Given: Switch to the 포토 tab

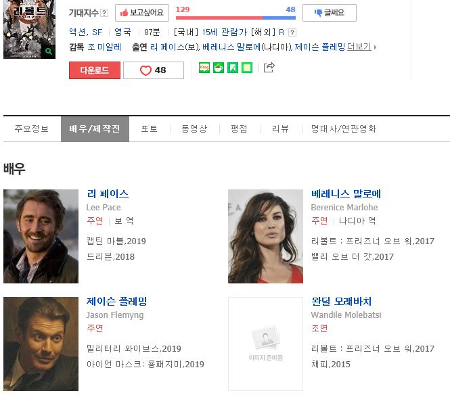Looking at the screenshot, I should [150, 129].
